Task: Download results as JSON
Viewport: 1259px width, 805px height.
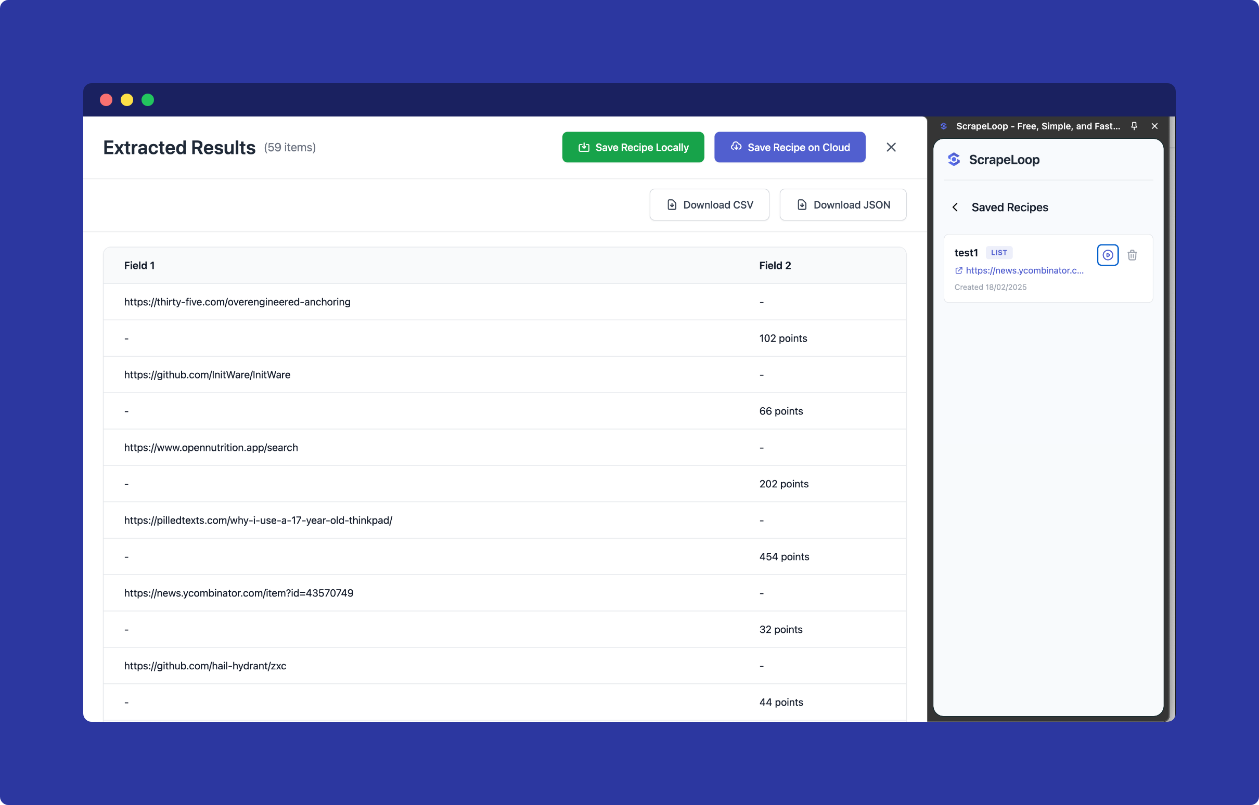Action: 842,205
